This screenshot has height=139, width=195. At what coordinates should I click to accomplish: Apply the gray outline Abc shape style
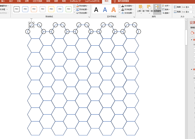point(43,9)
